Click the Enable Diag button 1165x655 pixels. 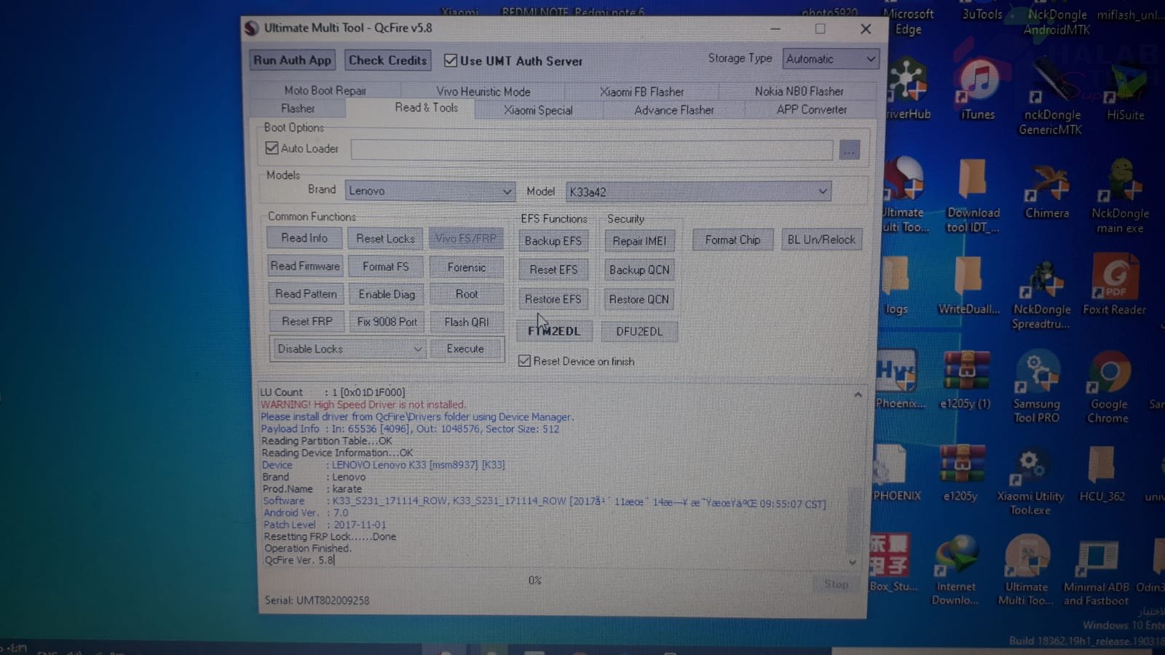tap(386, 294)
